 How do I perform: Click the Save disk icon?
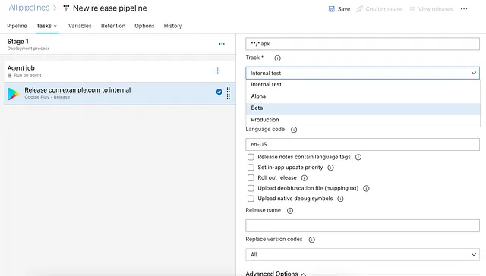[331, 9]
